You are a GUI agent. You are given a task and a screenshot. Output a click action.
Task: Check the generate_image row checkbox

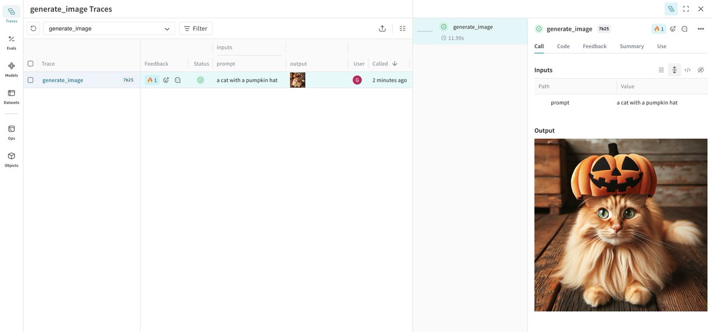(30, 80)
